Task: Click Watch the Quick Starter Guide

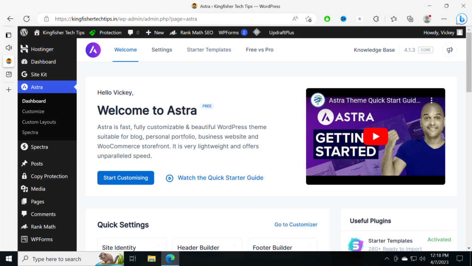Action: tap(215, 178)
